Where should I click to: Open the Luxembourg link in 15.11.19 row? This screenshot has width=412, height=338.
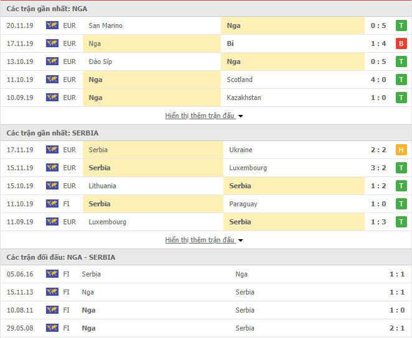click(x=247, y=168)
